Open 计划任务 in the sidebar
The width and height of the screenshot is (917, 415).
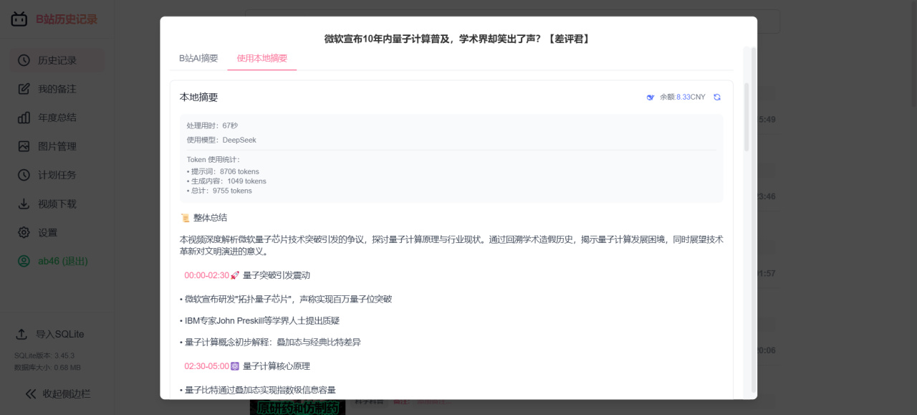(57, 175)
